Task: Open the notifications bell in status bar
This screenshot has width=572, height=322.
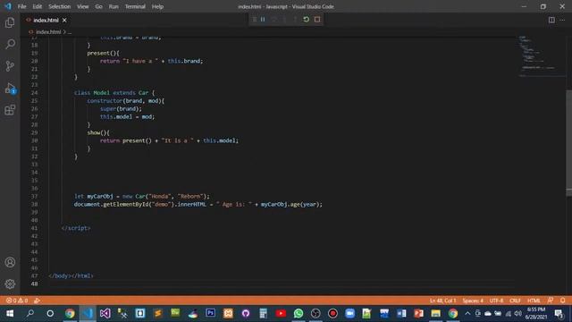Action: click(x=562, y=301)
